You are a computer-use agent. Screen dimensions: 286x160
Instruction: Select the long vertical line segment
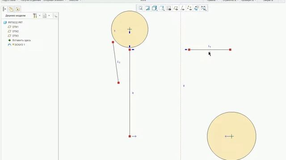[130, 93]
